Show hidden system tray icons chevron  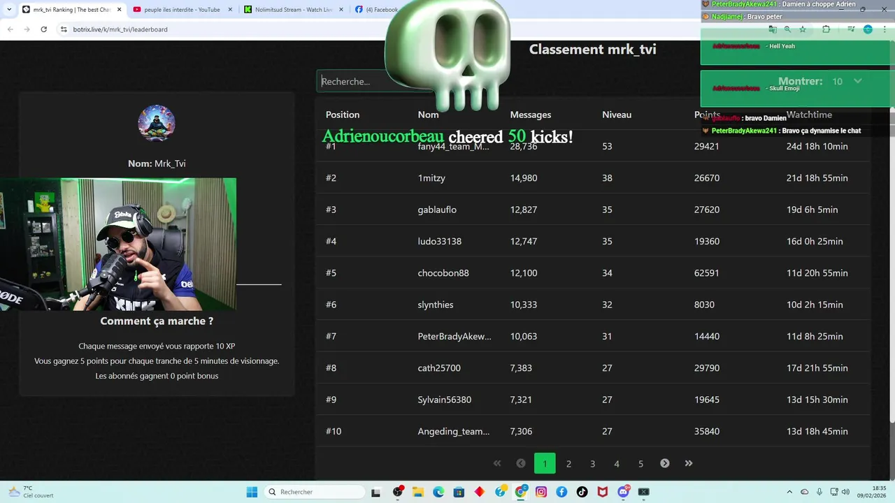tap(789, 492)
